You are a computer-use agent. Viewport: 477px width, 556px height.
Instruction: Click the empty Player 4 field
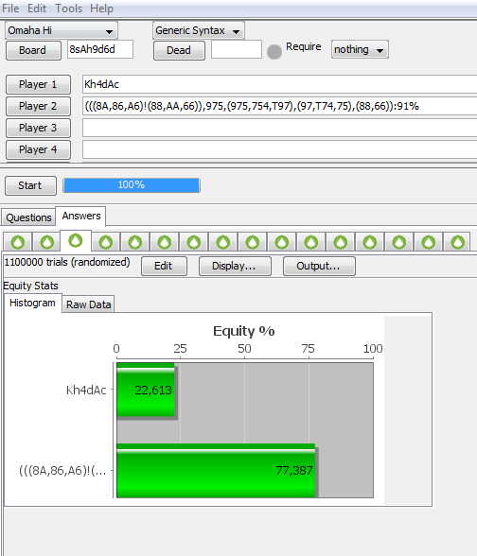[x=280, y=149]
